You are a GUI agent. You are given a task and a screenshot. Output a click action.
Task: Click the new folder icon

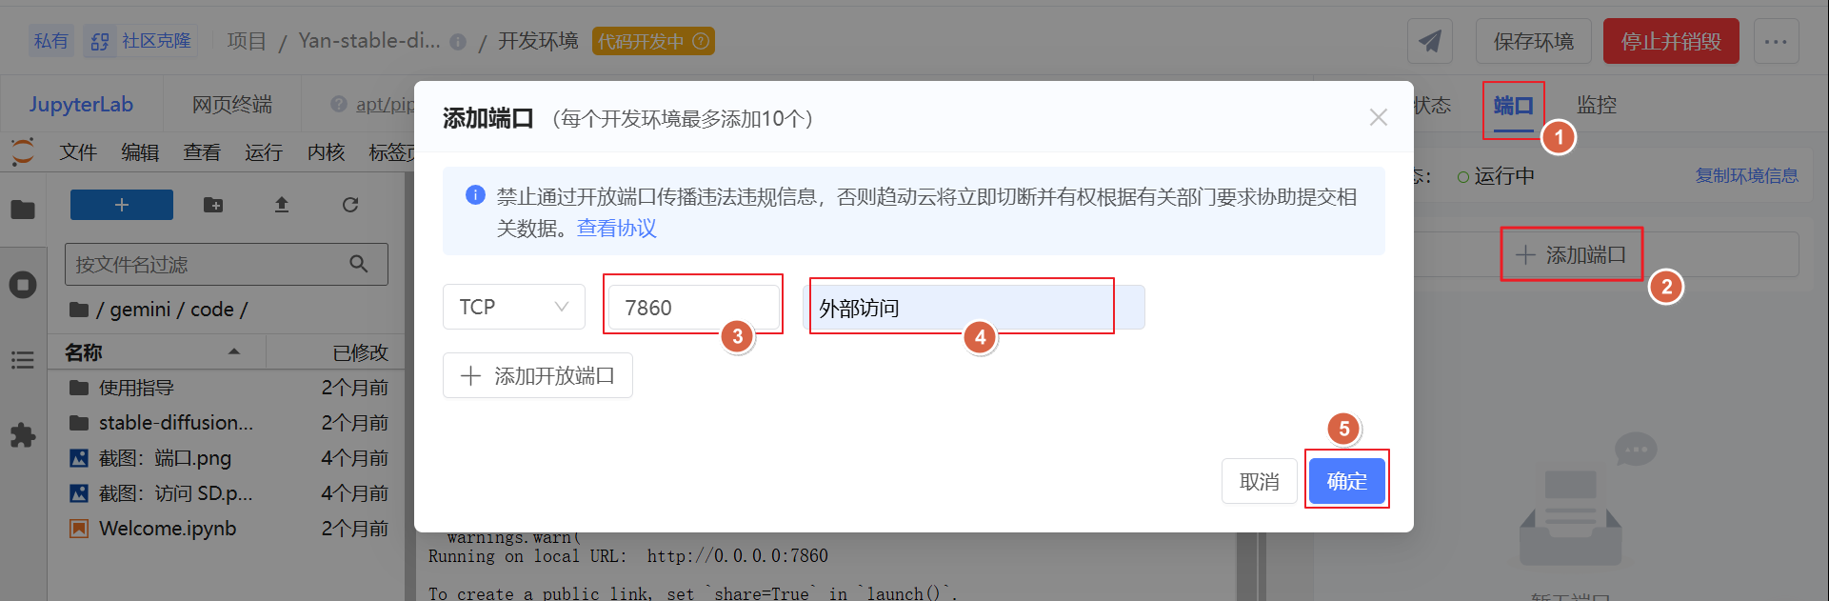pyautogui.click(x=213, y=205)
